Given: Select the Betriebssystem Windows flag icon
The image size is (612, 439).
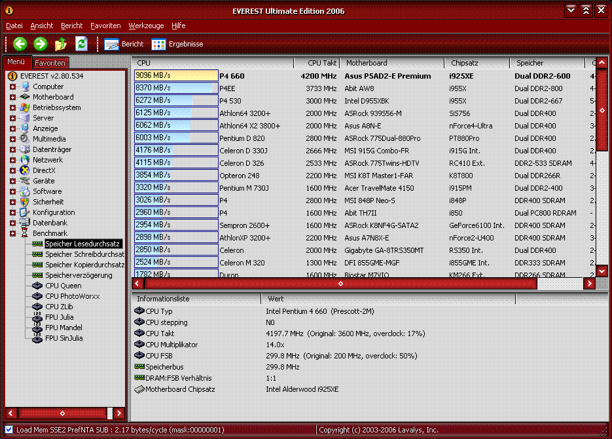Looking at the screenshot, I should (x=25, y=107).
